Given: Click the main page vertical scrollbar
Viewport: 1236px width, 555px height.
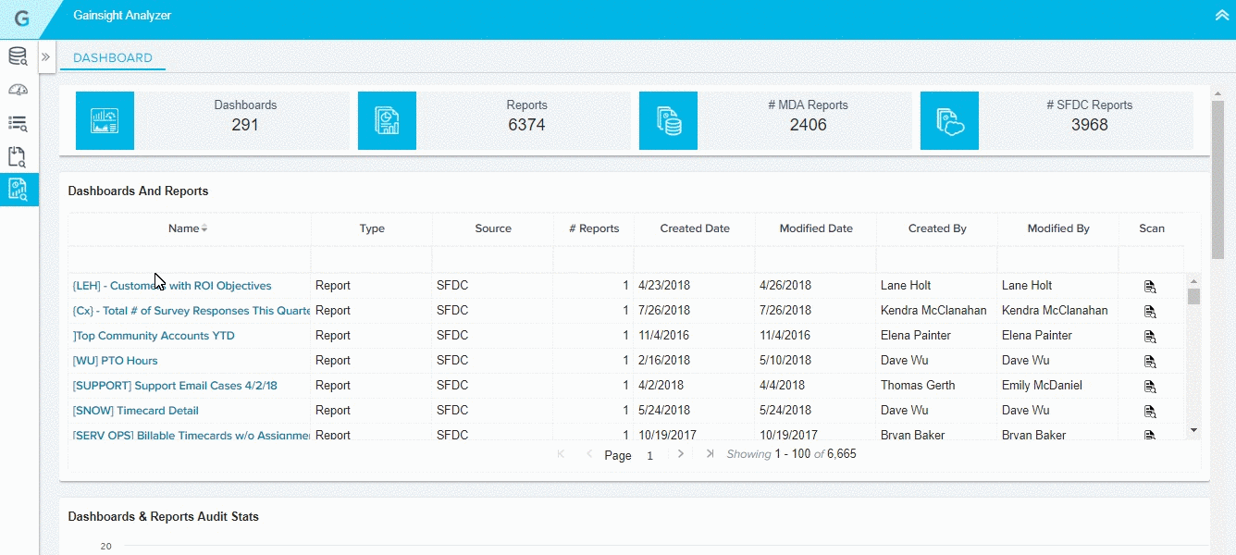Looking at the screenshot, I should pos(1218,180).
